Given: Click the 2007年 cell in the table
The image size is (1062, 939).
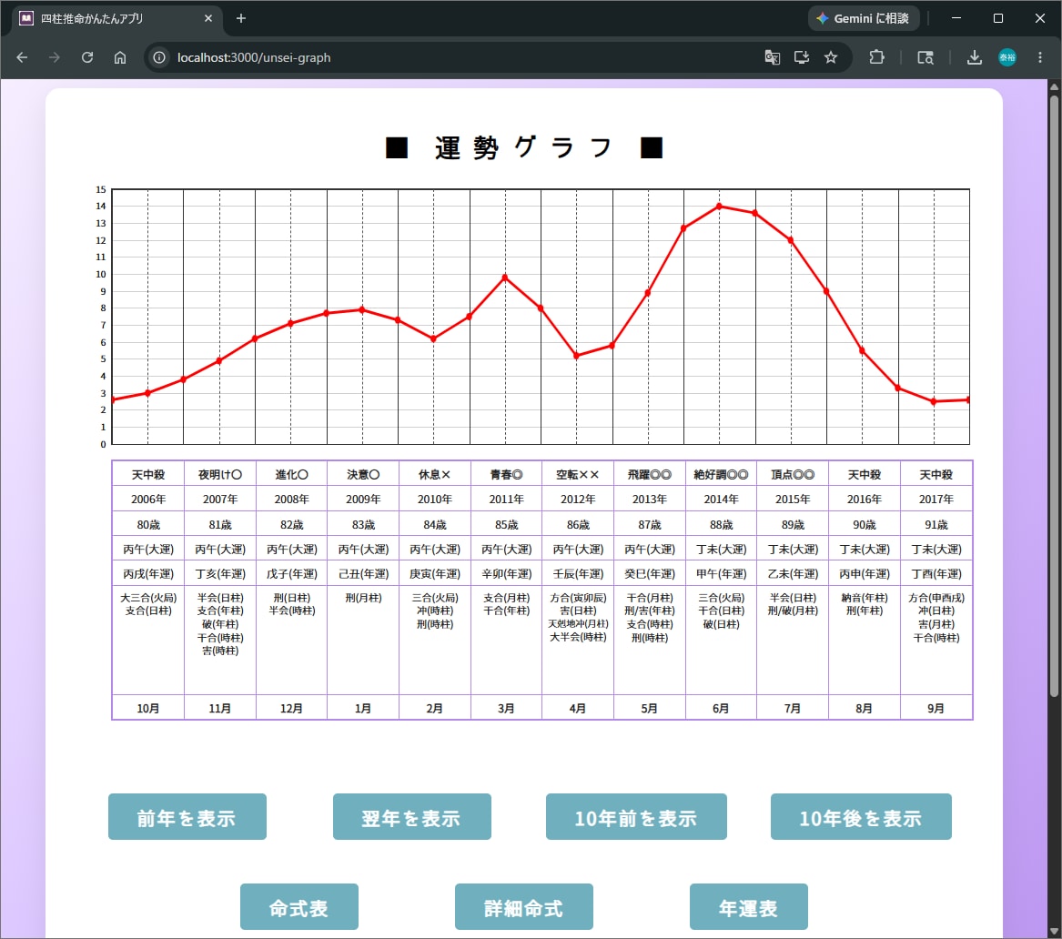Looking at the screenshot, I should click(220, 499).
